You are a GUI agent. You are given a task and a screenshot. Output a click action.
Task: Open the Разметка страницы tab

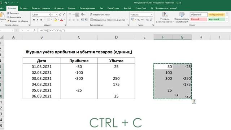pos(41,8)
